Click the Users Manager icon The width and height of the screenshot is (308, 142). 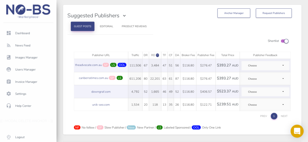click(9, 70)
